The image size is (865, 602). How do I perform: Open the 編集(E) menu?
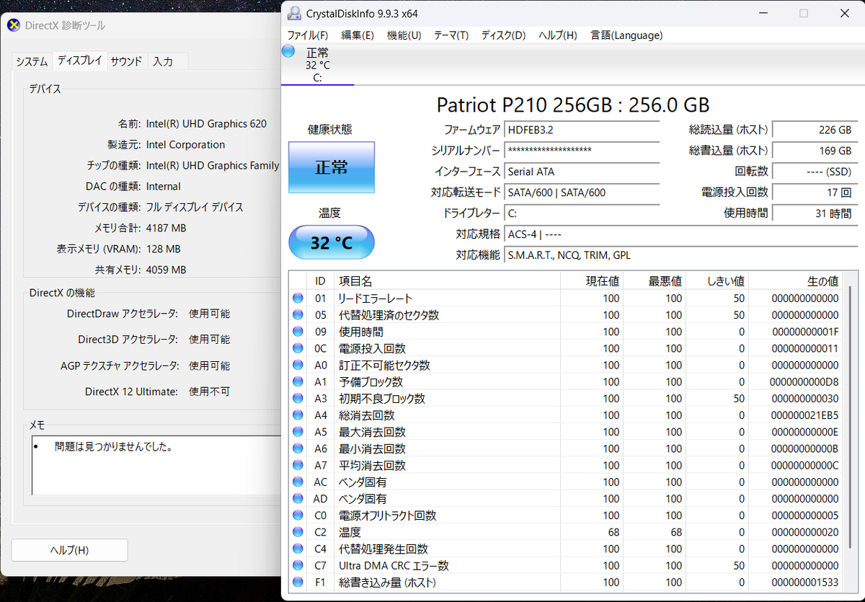pos(358,35)
